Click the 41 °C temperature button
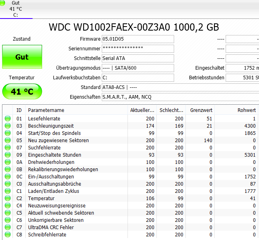The height and width of the screenshot is (240, 259). [x=22, y=91]
